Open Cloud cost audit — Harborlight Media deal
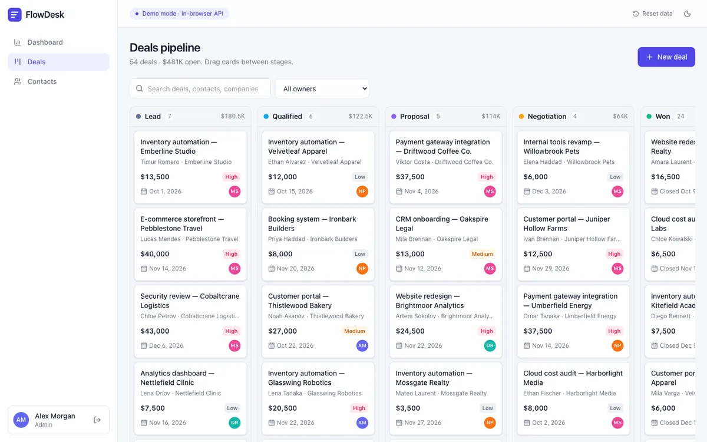This screenshot has width=707, height=442. click(573, 399)
